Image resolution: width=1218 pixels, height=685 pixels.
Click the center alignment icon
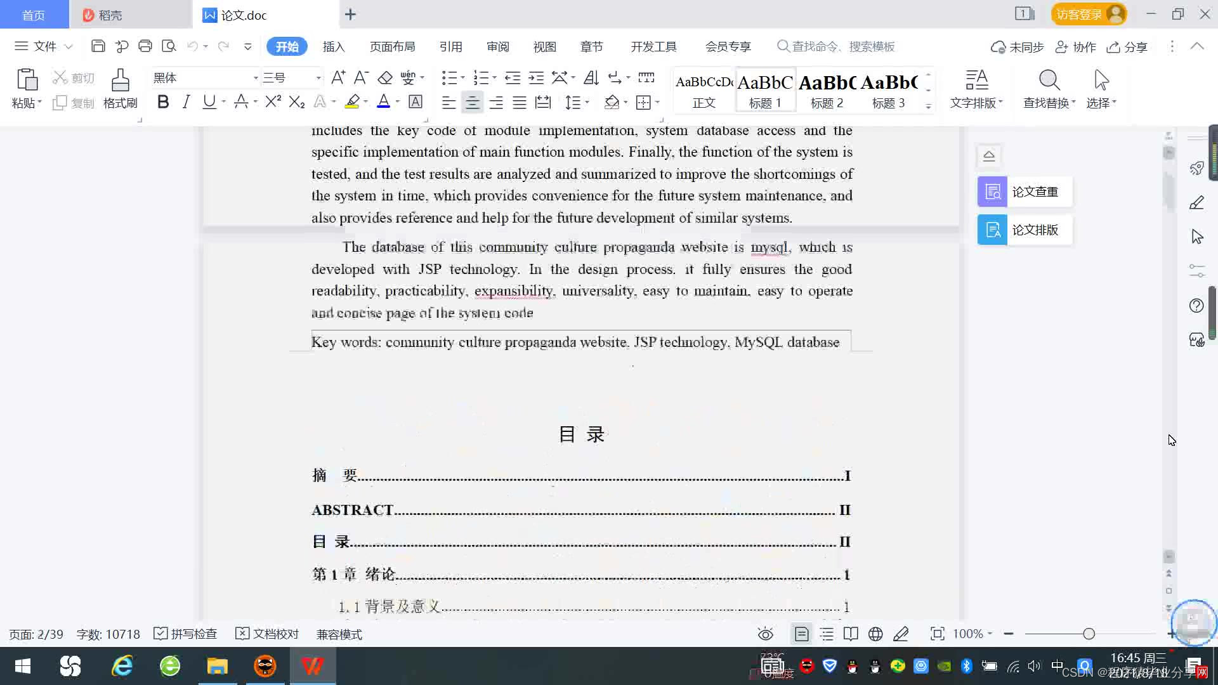click(x=472, y=102)
